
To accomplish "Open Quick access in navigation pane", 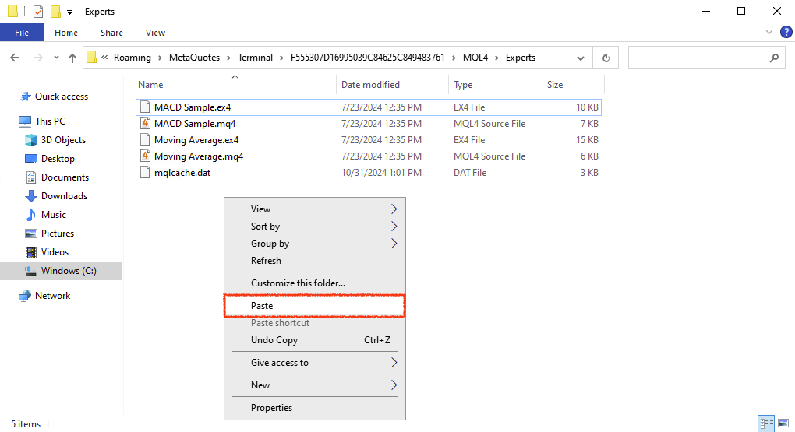I will (x=62, y=97).
